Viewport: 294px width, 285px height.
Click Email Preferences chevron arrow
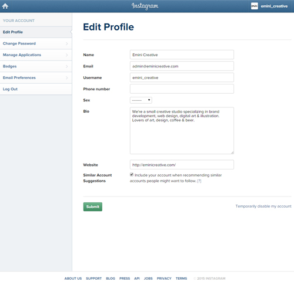[67, 78]
